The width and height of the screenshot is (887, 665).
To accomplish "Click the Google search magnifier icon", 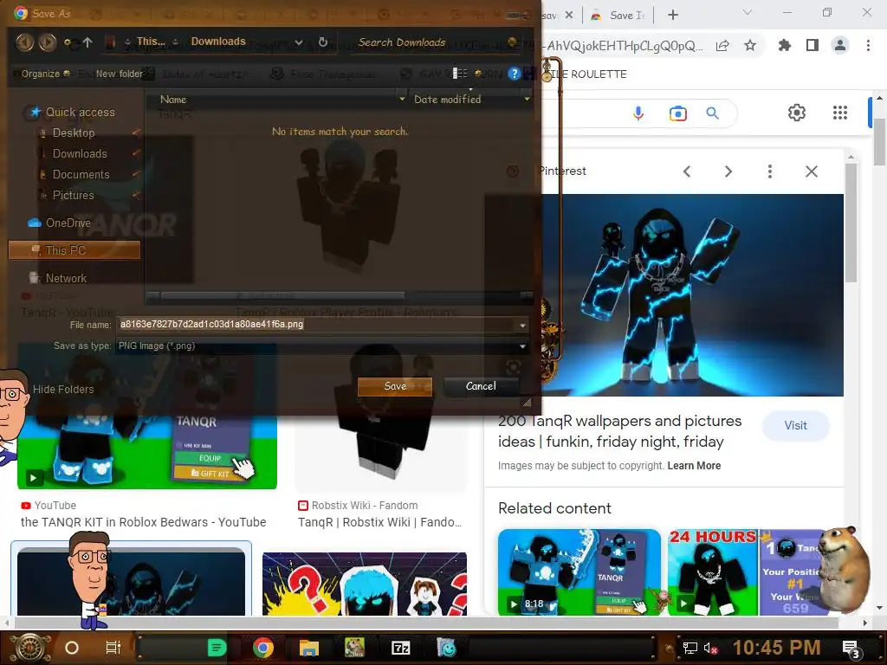I will (713, 113).
